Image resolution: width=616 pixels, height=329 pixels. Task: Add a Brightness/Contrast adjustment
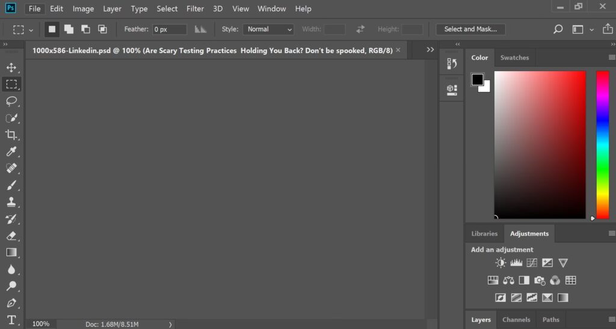[500, 263]
